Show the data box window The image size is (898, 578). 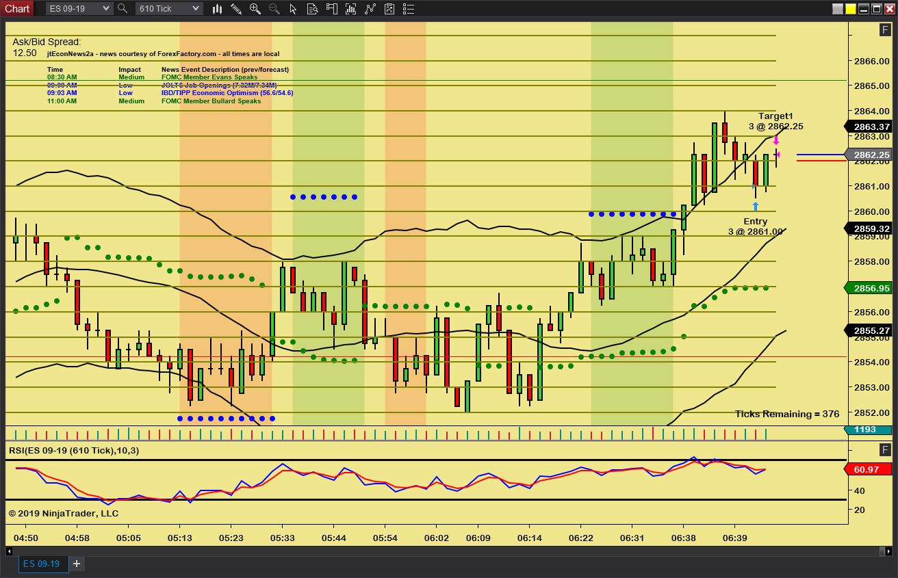click(313, 9)
